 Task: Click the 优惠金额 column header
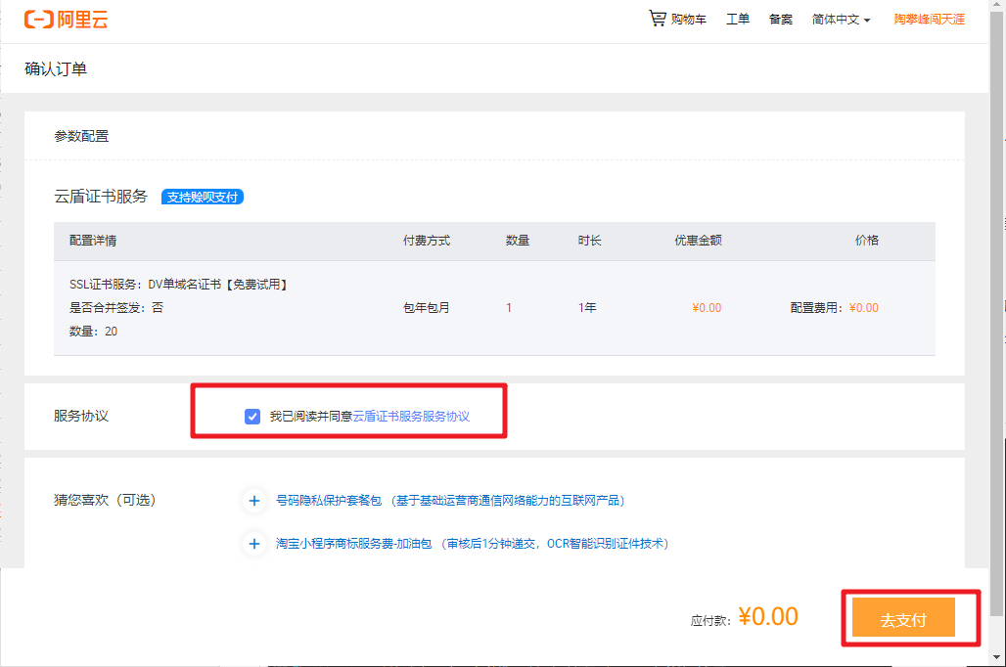[x=698, y=241]
